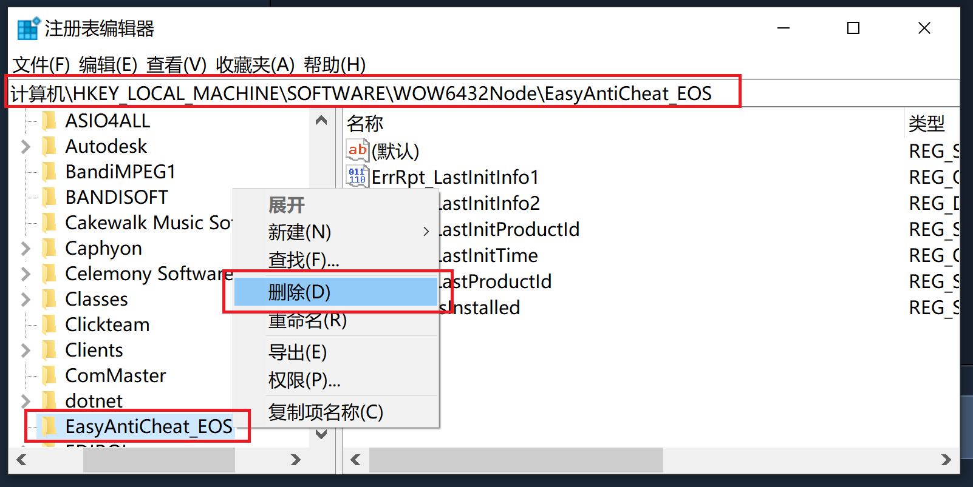Expand the Classes registry key

26,299
